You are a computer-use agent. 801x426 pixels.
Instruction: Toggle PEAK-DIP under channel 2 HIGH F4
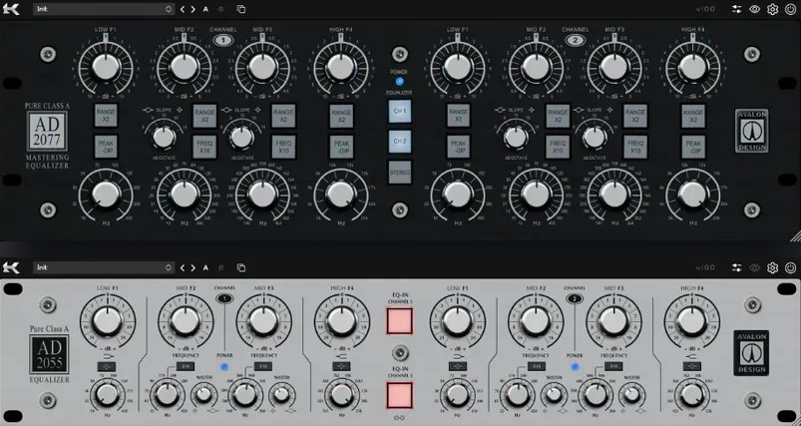693,147
